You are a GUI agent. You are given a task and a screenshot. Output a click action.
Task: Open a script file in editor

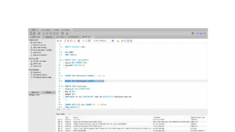pos(58,41)
